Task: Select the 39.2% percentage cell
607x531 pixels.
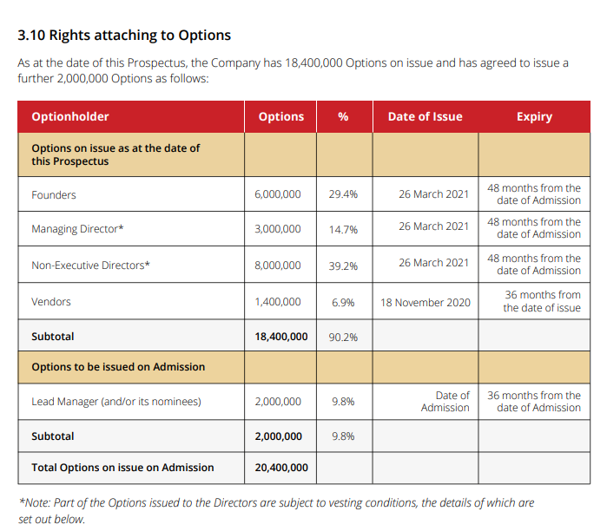Action: 343,266
